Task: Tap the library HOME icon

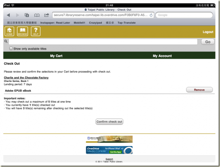Action: pyautogui.click(x=9, y=31)
